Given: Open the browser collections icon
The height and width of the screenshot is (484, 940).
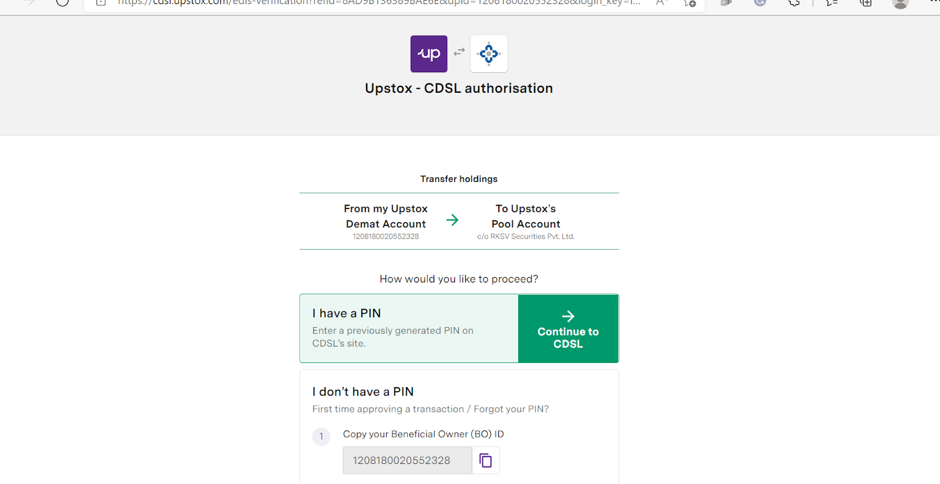Looking at the screenshot, I should pos(866,3).
